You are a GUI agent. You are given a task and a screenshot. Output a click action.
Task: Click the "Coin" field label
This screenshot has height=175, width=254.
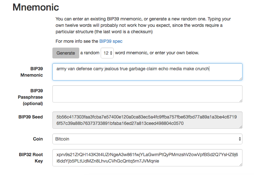pyautogui.click(x=38, y=139)
